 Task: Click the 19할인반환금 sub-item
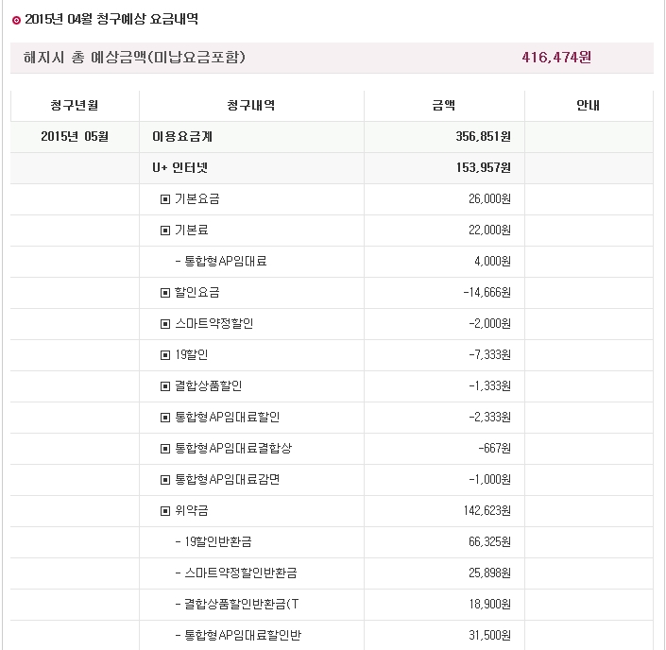coord(217,542)
